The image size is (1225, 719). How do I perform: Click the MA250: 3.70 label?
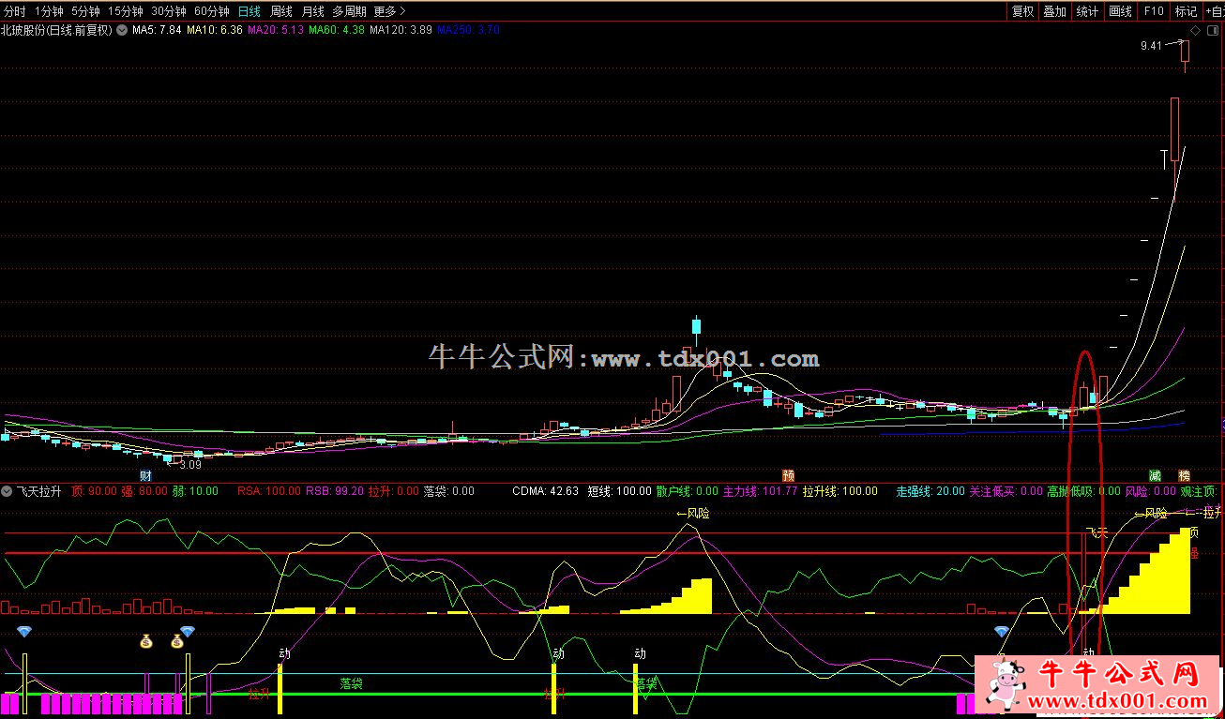(468, 30)
